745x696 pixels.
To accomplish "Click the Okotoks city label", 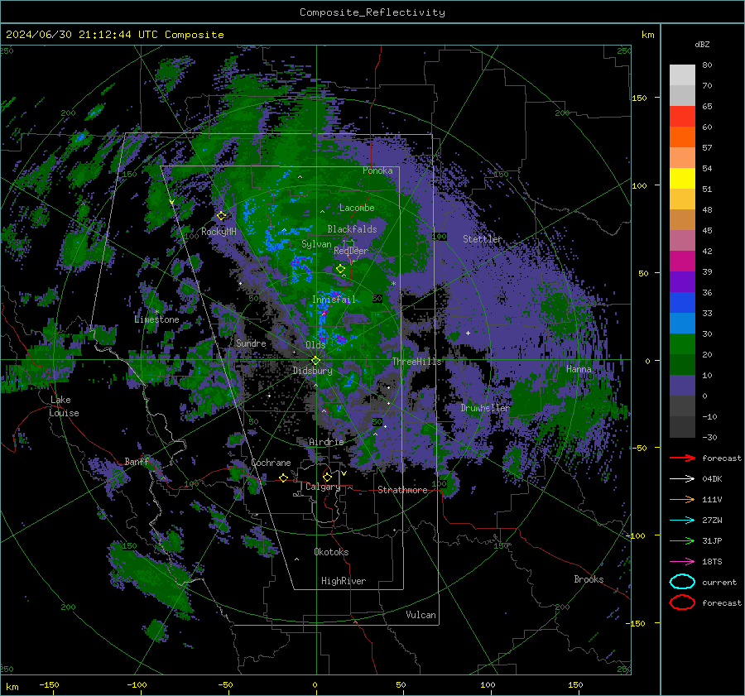I will [x=331, y=552].
